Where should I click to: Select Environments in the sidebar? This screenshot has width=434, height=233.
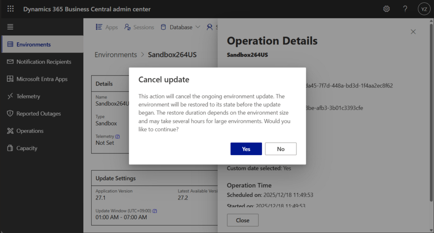click(x=33, y=44)
